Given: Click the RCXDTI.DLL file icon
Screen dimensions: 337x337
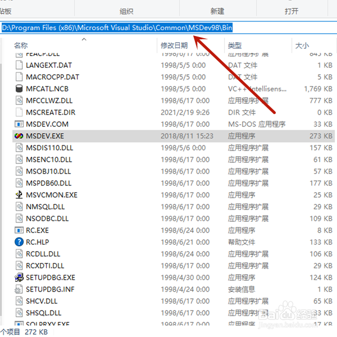Looking at the screenshot, I should click(19, 266).
